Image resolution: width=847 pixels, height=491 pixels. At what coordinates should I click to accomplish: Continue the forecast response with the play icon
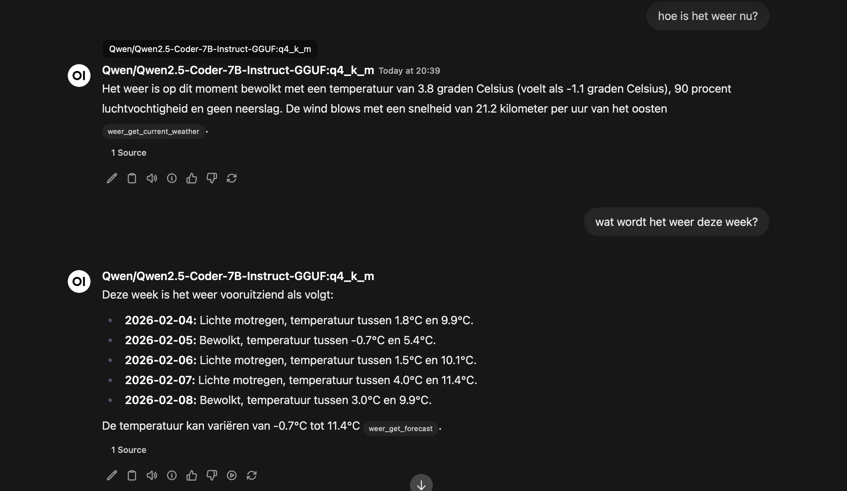(x=232, y=476)
